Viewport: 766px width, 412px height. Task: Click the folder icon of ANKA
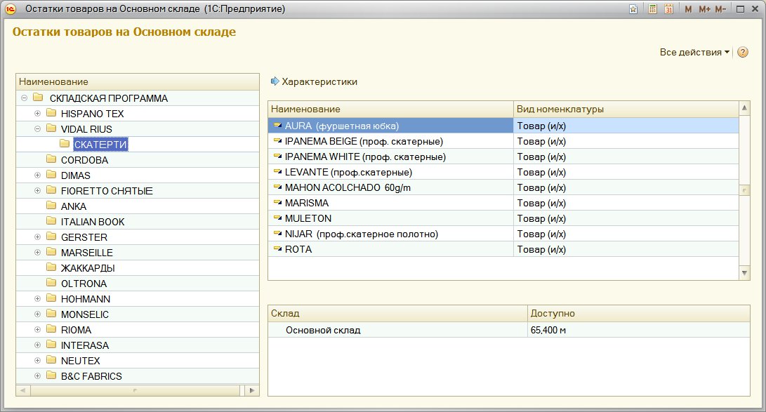tap(51, 206)
